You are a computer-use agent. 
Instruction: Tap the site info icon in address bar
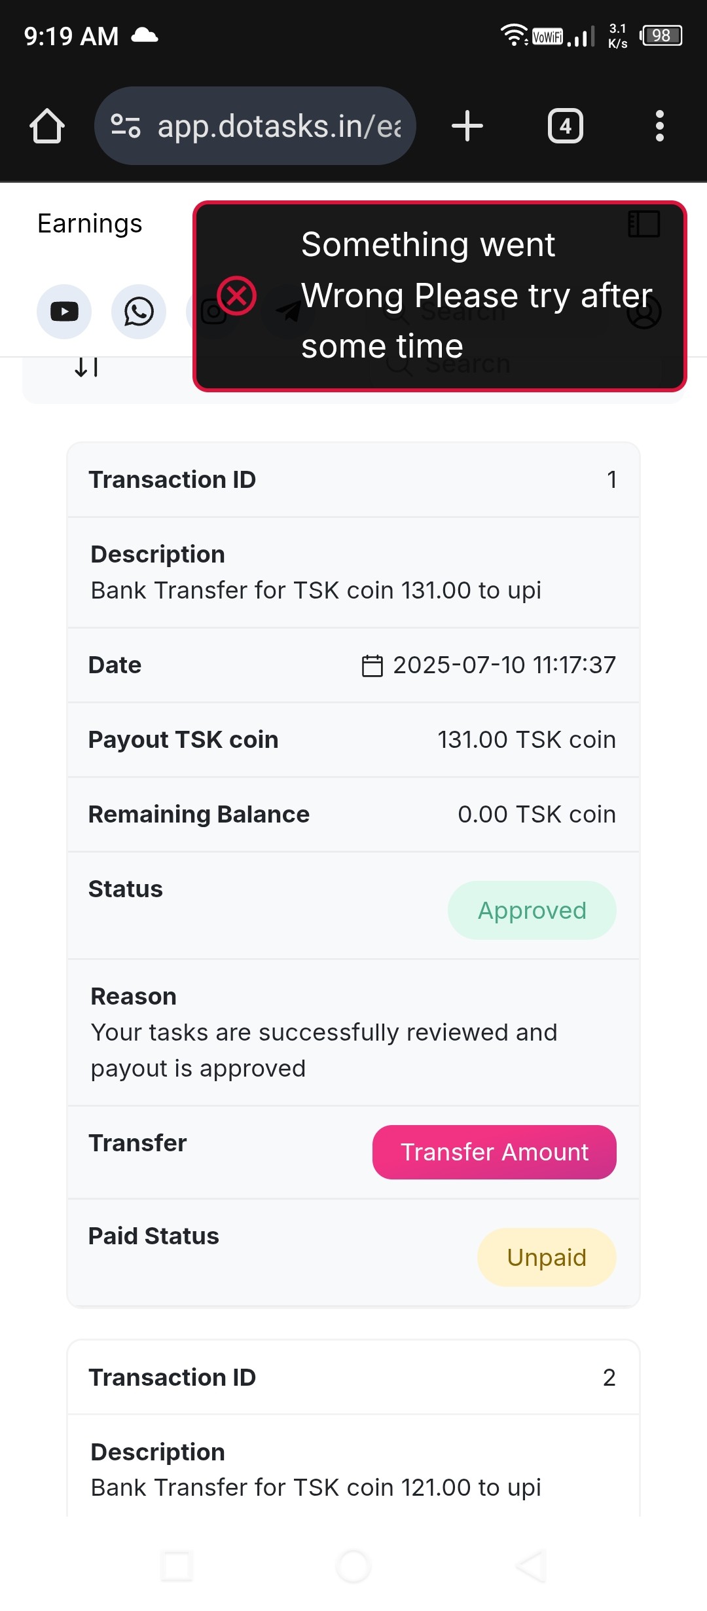(126, 126)
